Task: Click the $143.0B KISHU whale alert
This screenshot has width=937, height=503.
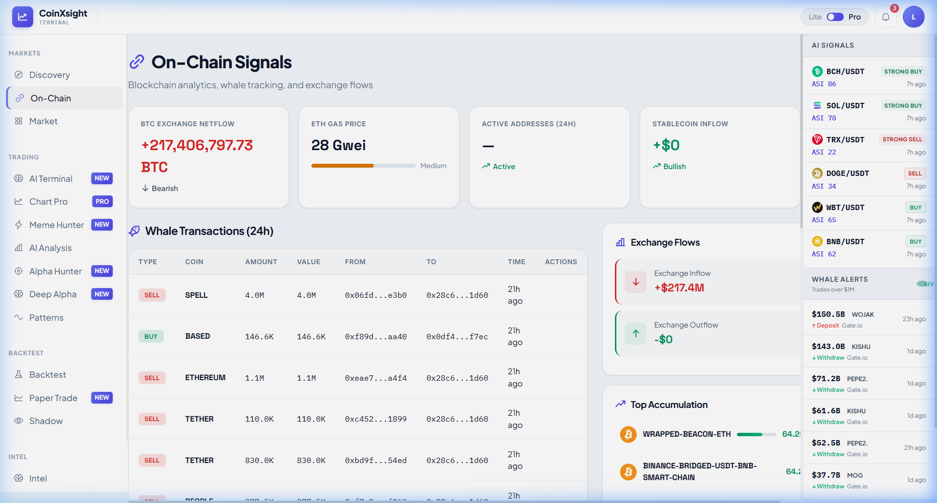Action: tap(869, 351)
